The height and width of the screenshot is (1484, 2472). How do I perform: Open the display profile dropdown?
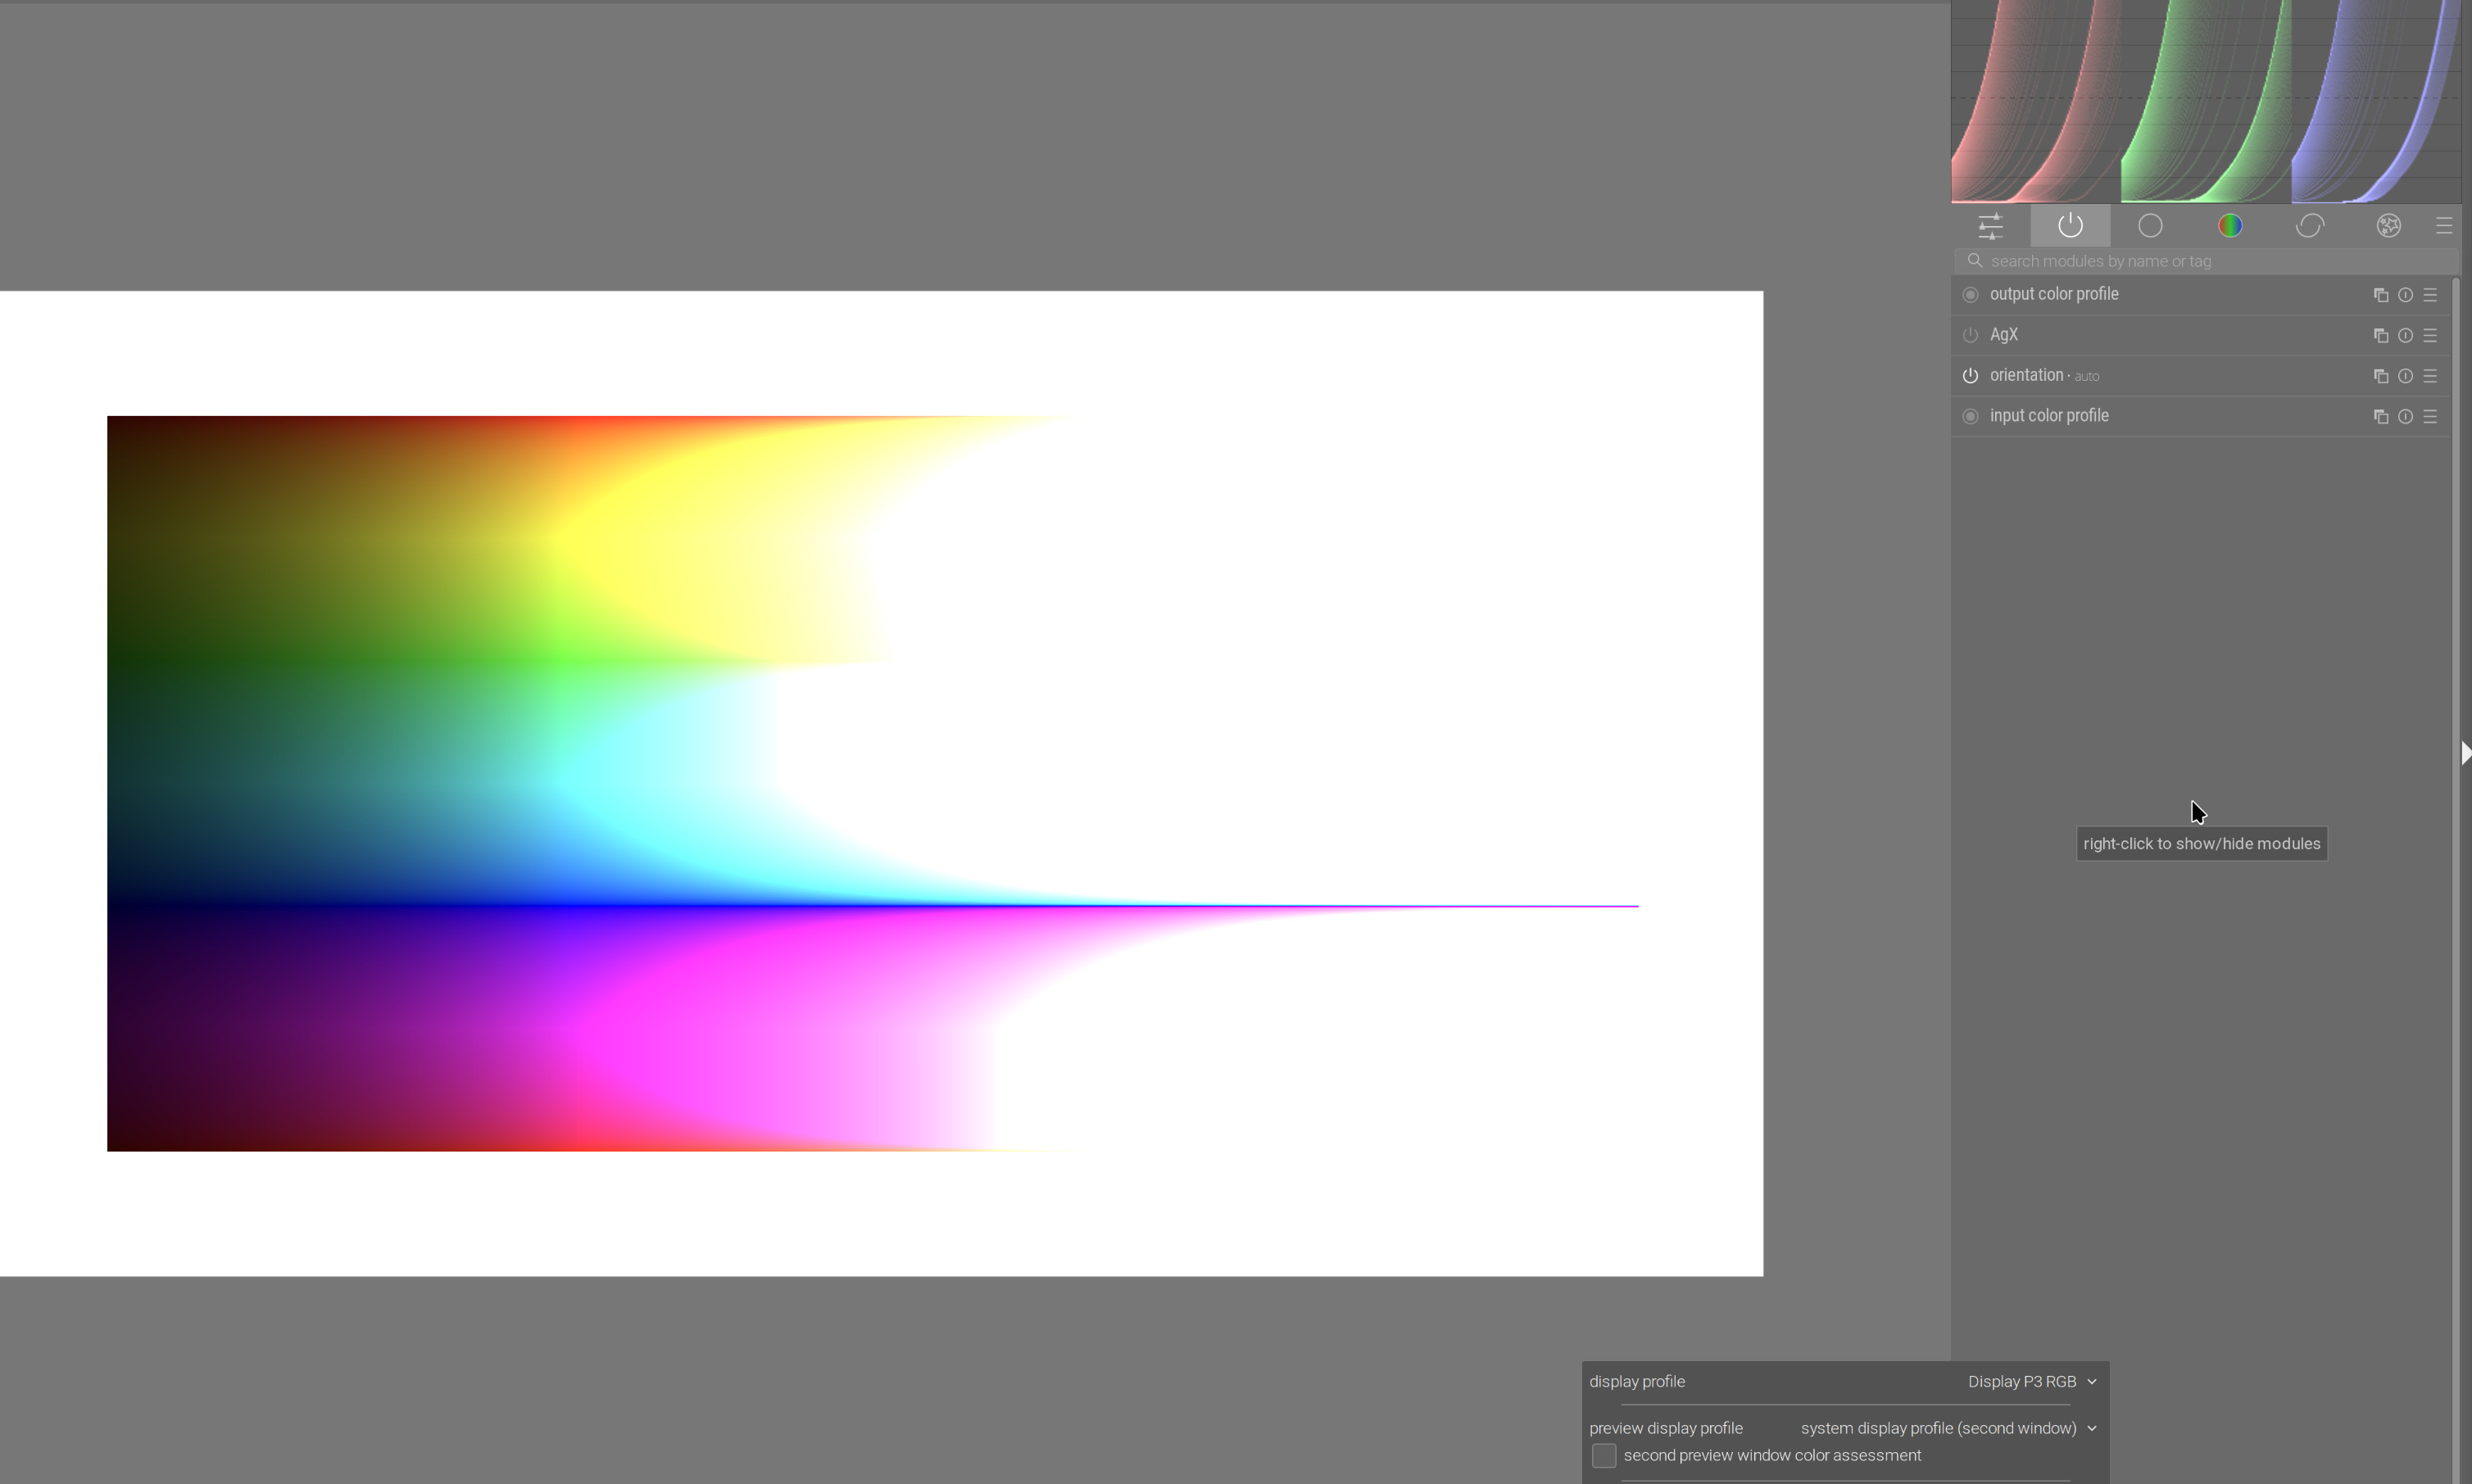[2031, 1381]
